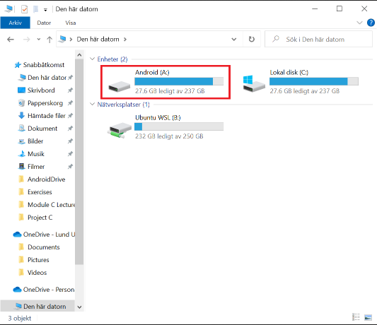This screenshot has height=325, width=377.
Task: Go forward with the forward arrow
Action: (x=26, y=39)
